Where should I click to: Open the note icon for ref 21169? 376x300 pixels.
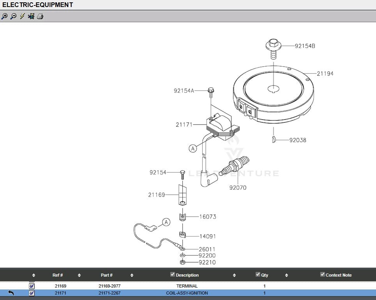point(32,286)
